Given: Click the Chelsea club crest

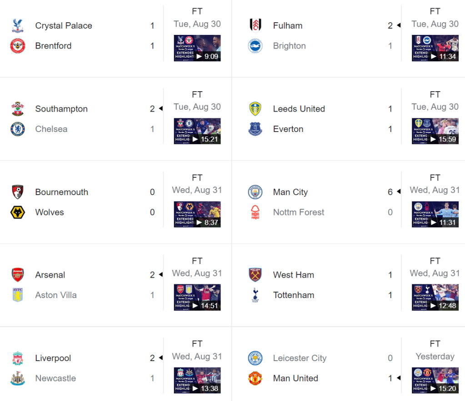Looking at the screenshot, I should (x=18, y=129).
